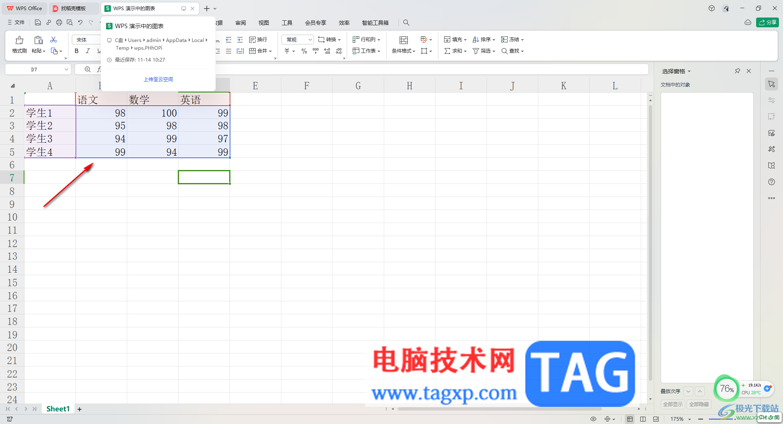This screenshot has width=783, height=424.
Task: Click the Conditional Formatting (条件格式) icon
Action: (x=404, y=40)
